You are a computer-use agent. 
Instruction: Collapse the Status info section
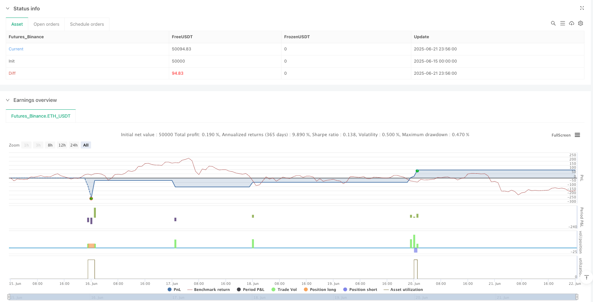8,9
